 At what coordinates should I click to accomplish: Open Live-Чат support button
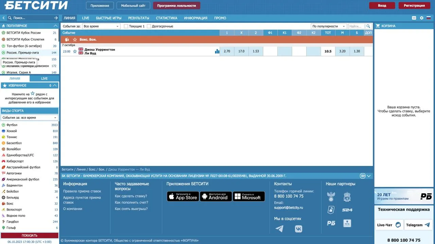tap(389, 225)
